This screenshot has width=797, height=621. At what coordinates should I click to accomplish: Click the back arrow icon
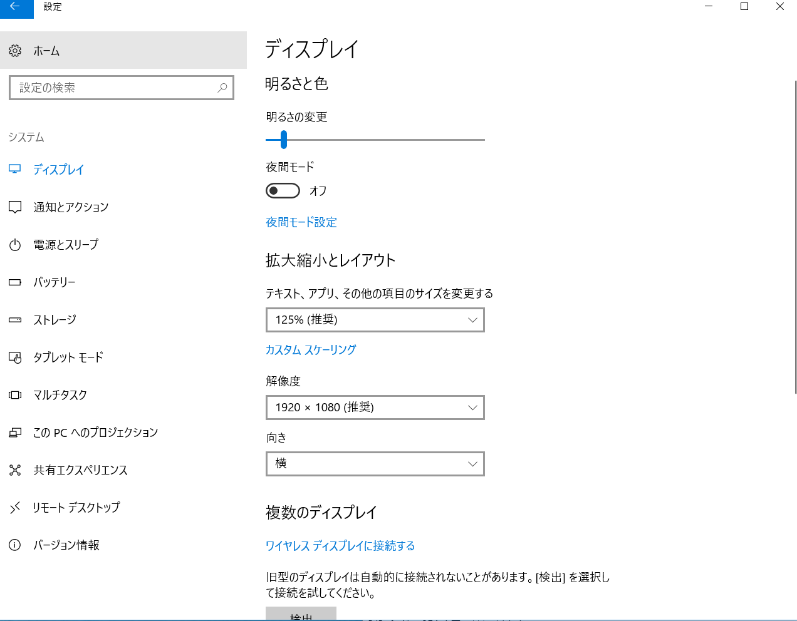pyautogui.click(x=16, y=8)
